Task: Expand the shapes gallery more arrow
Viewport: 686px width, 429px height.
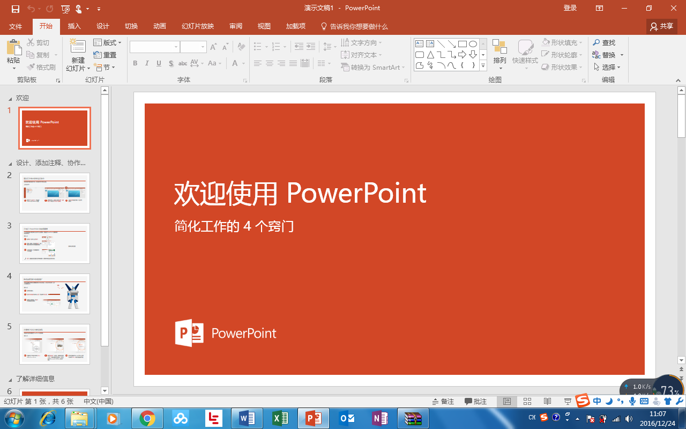Action: 483,66
